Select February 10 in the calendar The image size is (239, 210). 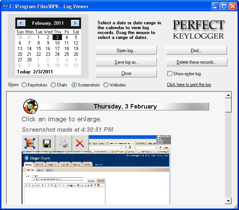(57, 43)
